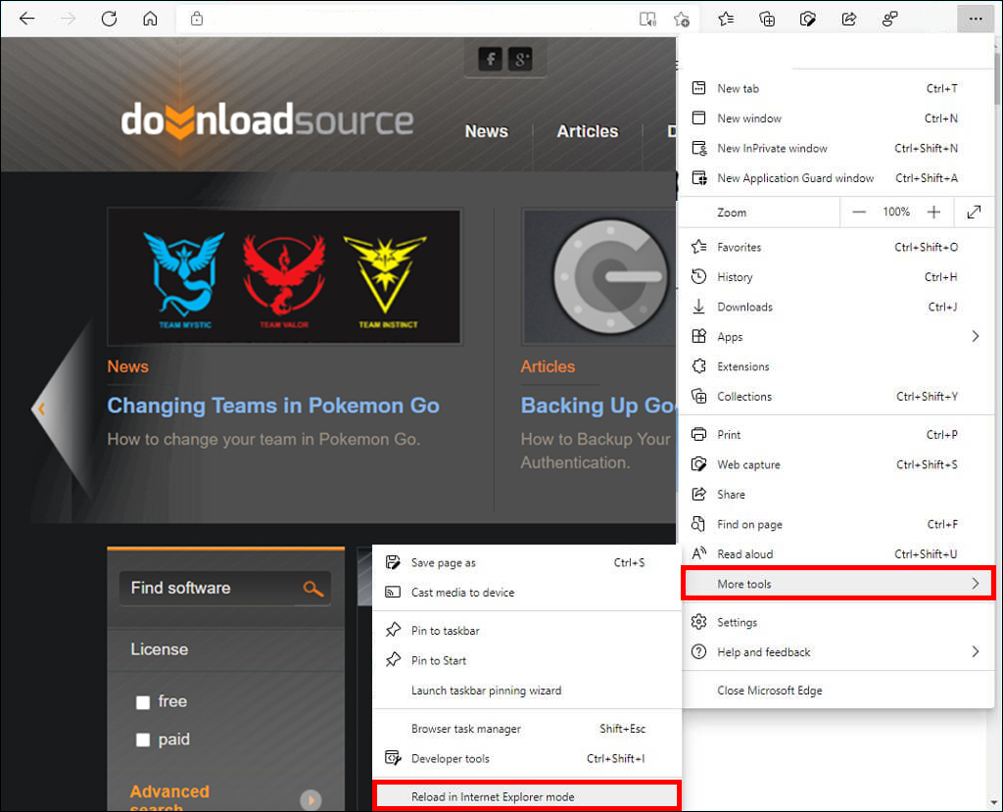Launch taskbar pinning wizard
Image resolution: width=1003 pixels, height=812 pixels.
tap(527, 691)
